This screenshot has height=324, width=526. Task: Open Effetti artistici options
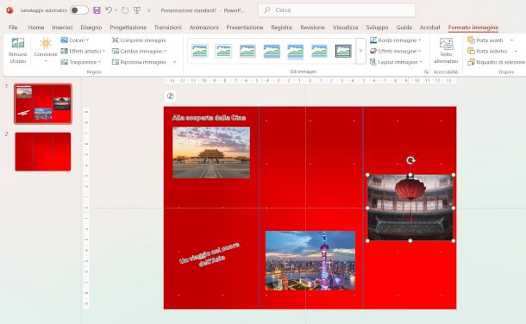[x=83, y=51]
